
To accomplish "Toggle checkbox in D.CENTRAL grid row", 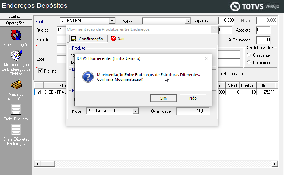I will click(39, 92).
